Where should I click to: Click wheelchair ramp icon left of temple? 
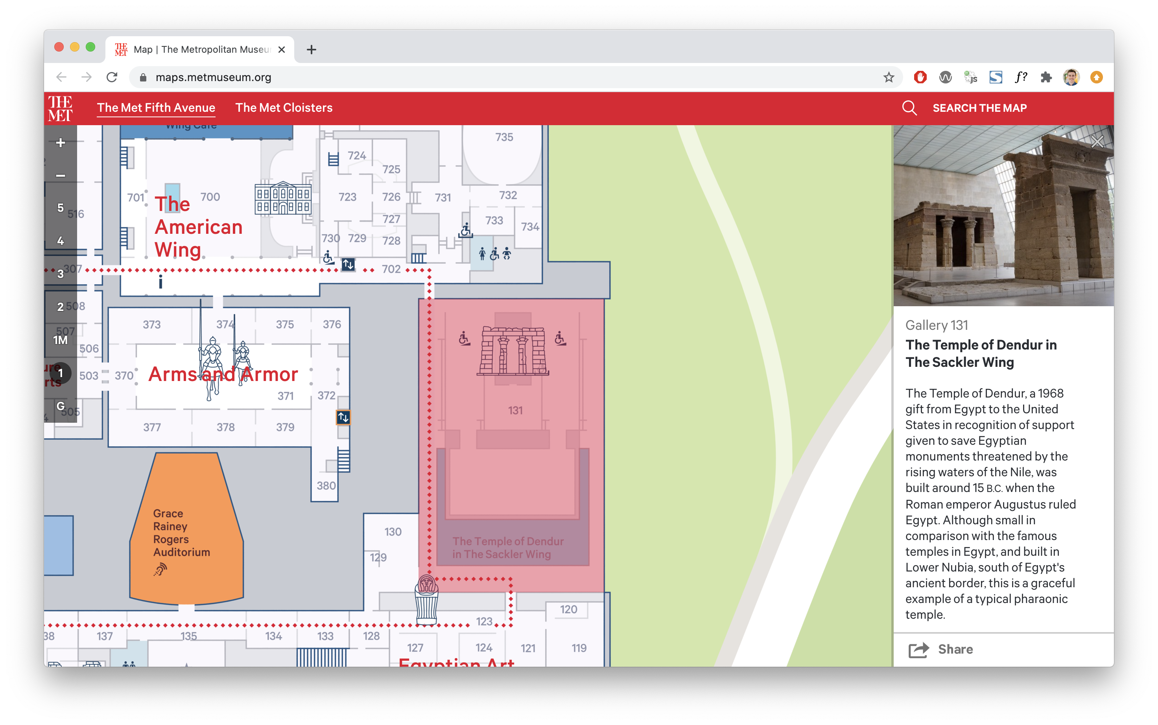pos(464,338)
